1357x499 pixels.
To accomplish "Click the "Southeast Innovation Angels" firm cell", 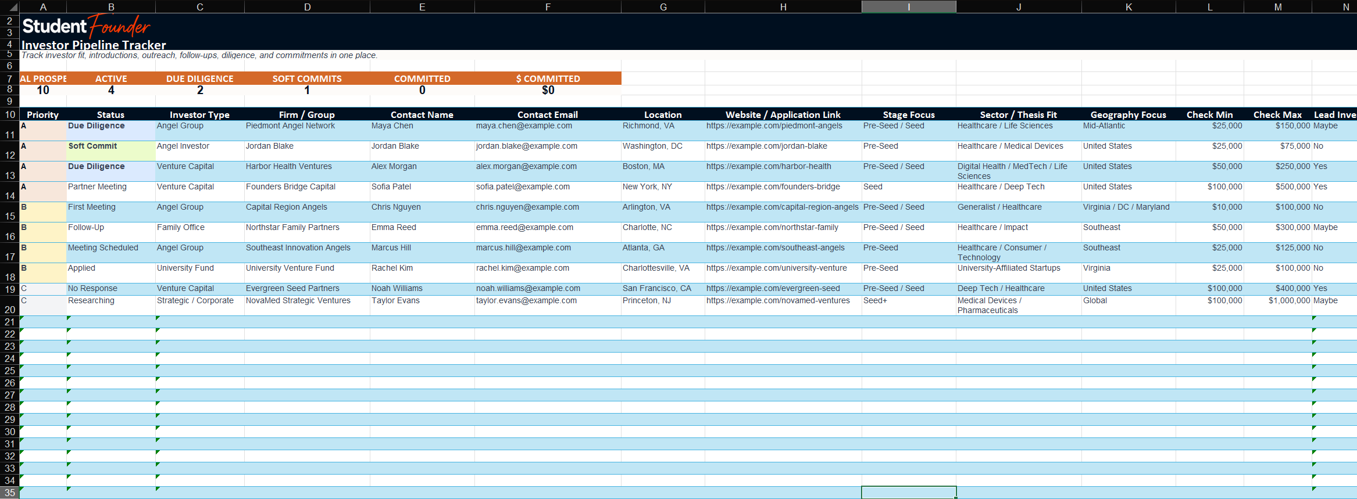I will tap(307, 253).
